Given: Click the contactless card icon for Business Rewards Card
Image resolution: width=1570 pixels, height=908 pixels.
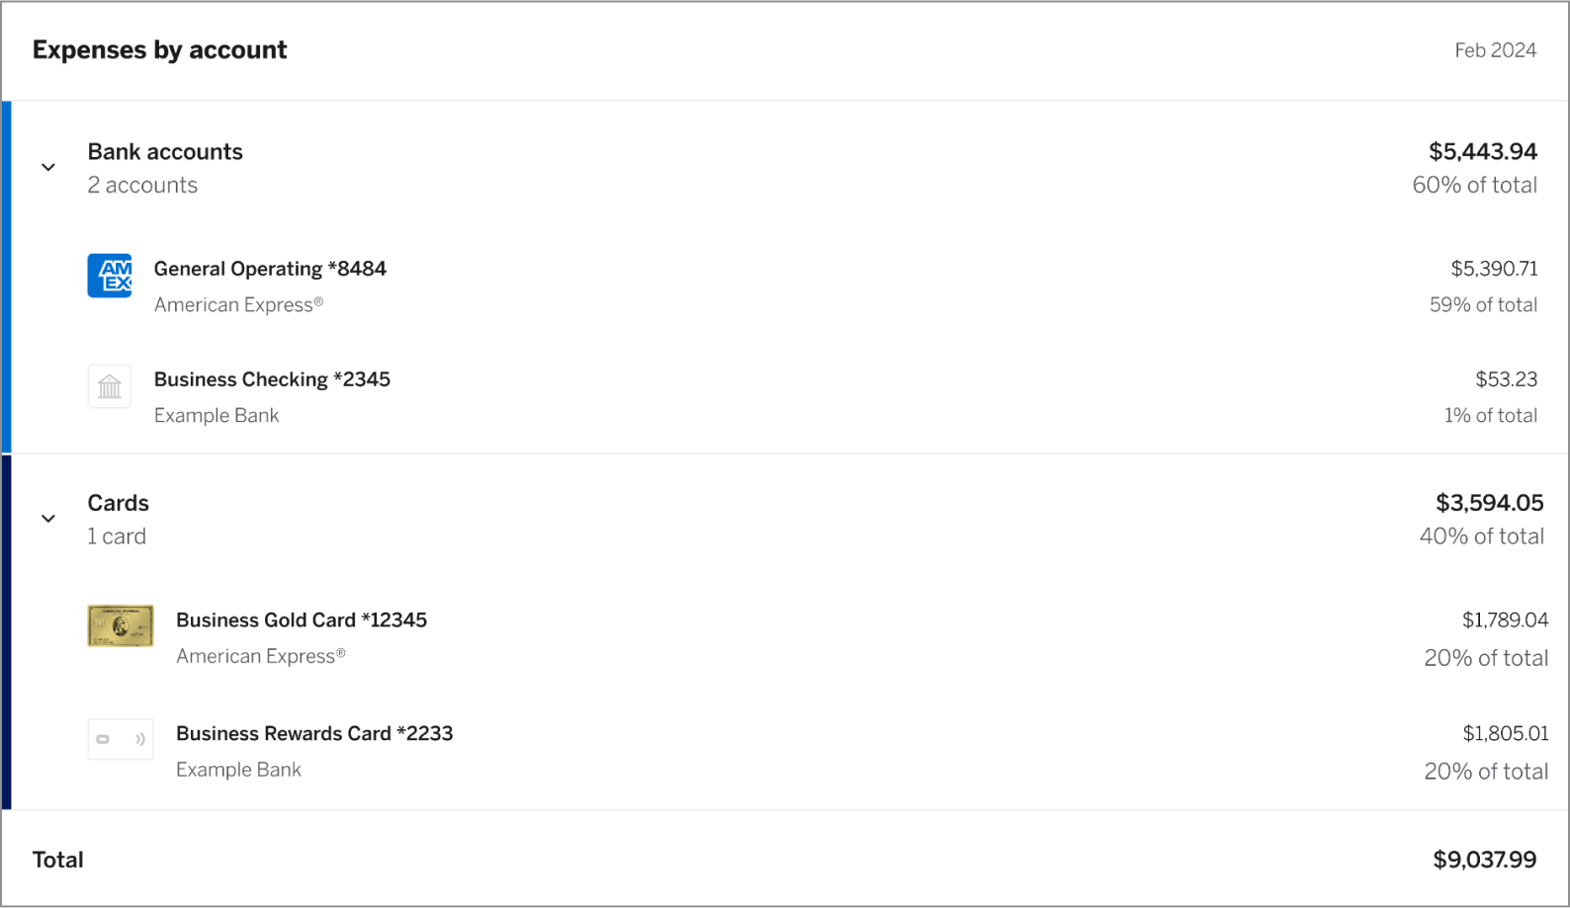Looking at the screenshot, I should (x=120, y=739).
